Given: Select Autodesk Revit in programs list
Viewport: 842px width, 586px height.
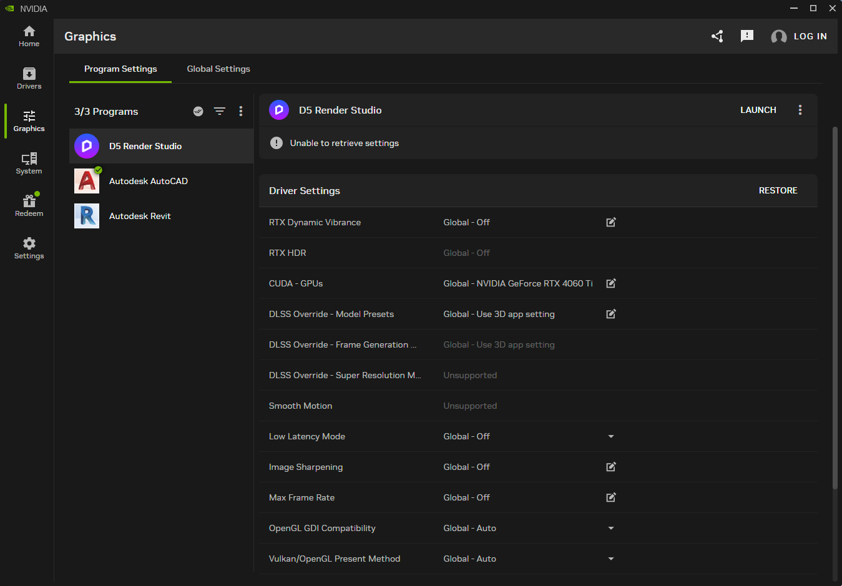Looking at the screenshot, I should point(140,216).
